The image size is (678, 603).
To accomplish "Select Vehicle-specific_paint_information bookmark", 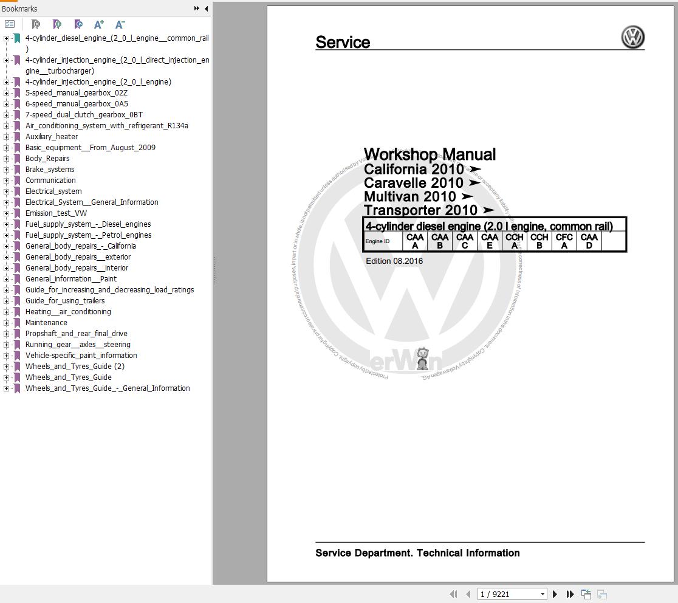I will click(81, 355).
